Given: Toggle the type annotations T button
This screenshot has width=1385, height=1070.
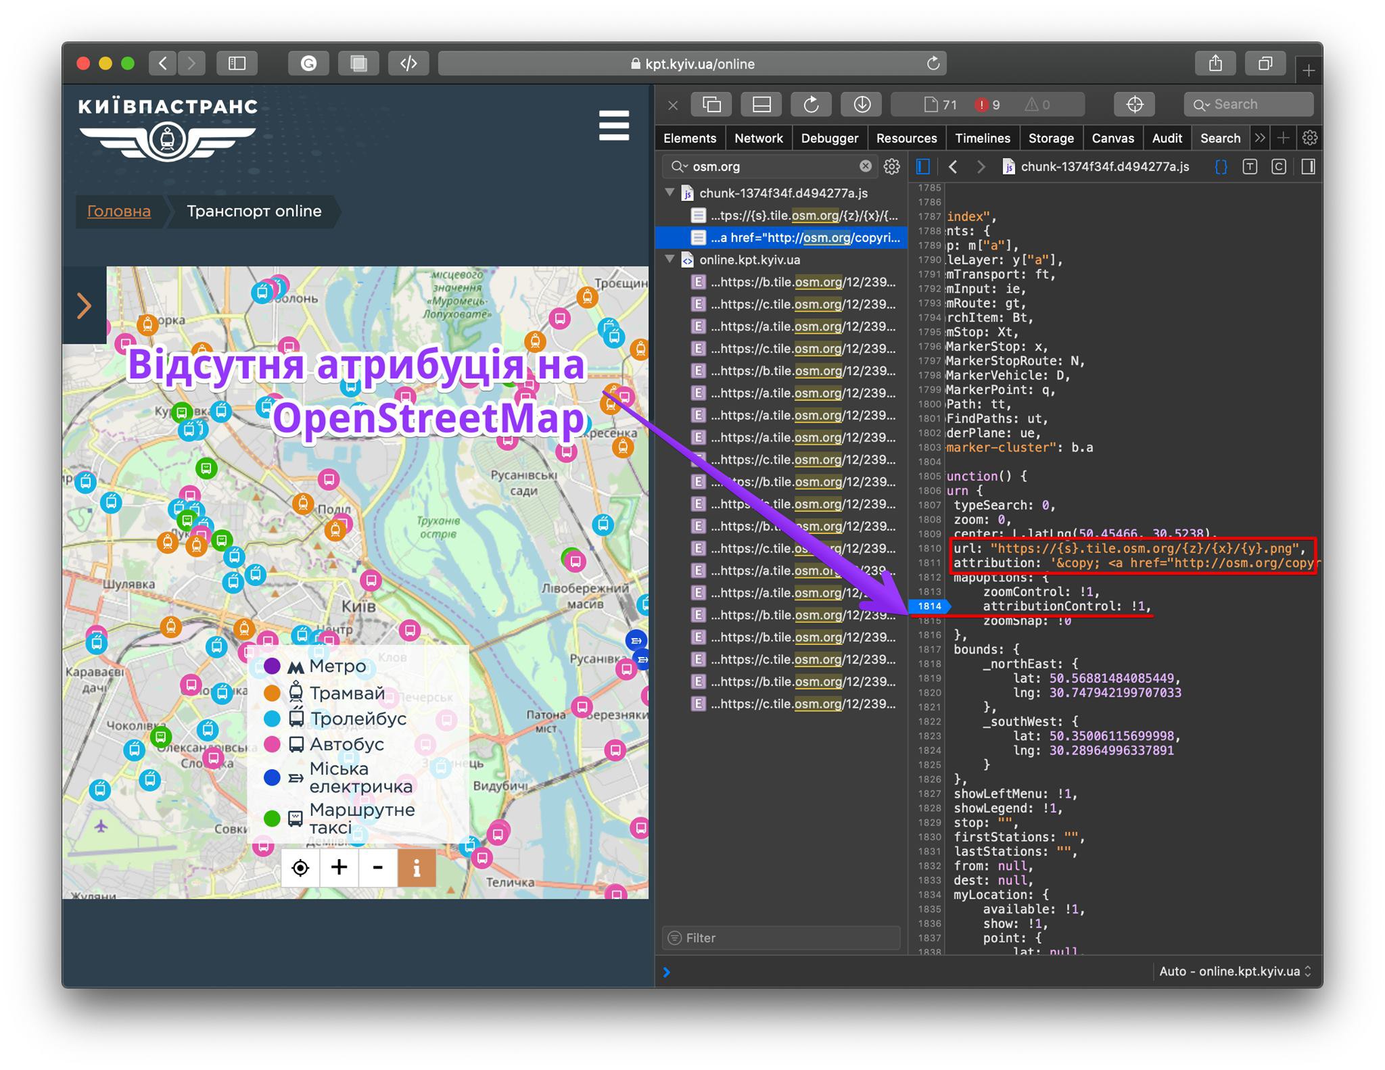Looking at the screenshot, I should tap(1250, 166).
